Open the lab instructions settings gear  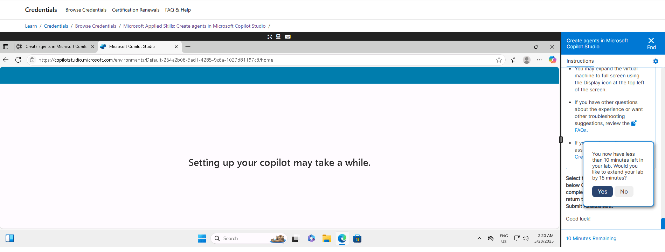tap(656, 61)
